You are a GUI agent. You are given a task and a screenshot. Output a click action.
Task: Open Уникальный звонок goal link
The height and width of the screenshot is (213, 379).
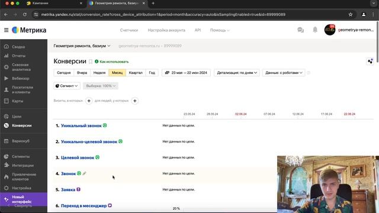coord(81,125)
